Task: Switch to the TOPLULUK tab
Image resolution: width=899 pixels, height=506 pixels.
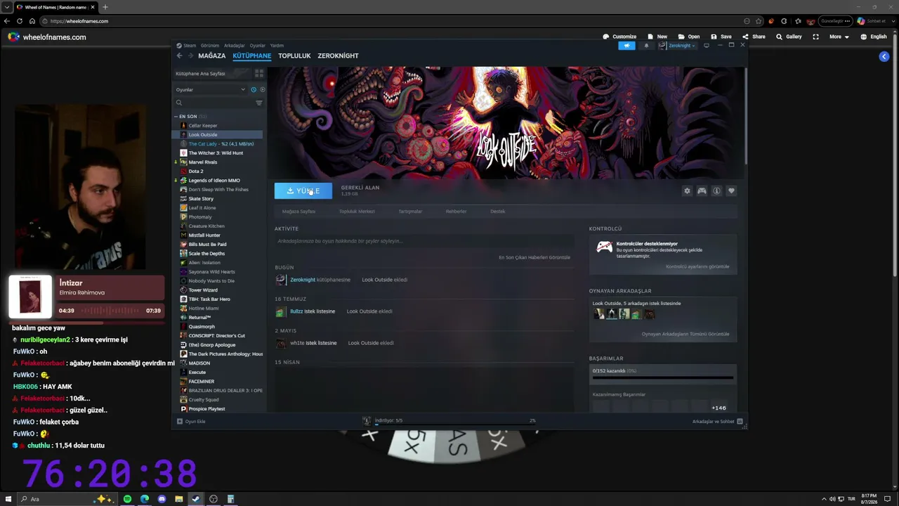Action: [x=294, y=56]
